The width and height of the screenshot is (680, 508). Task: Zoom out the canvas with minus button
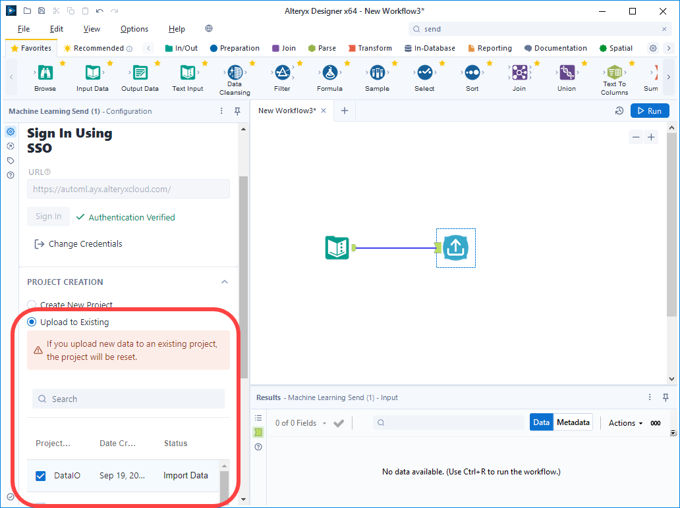[x=636, y=138]
